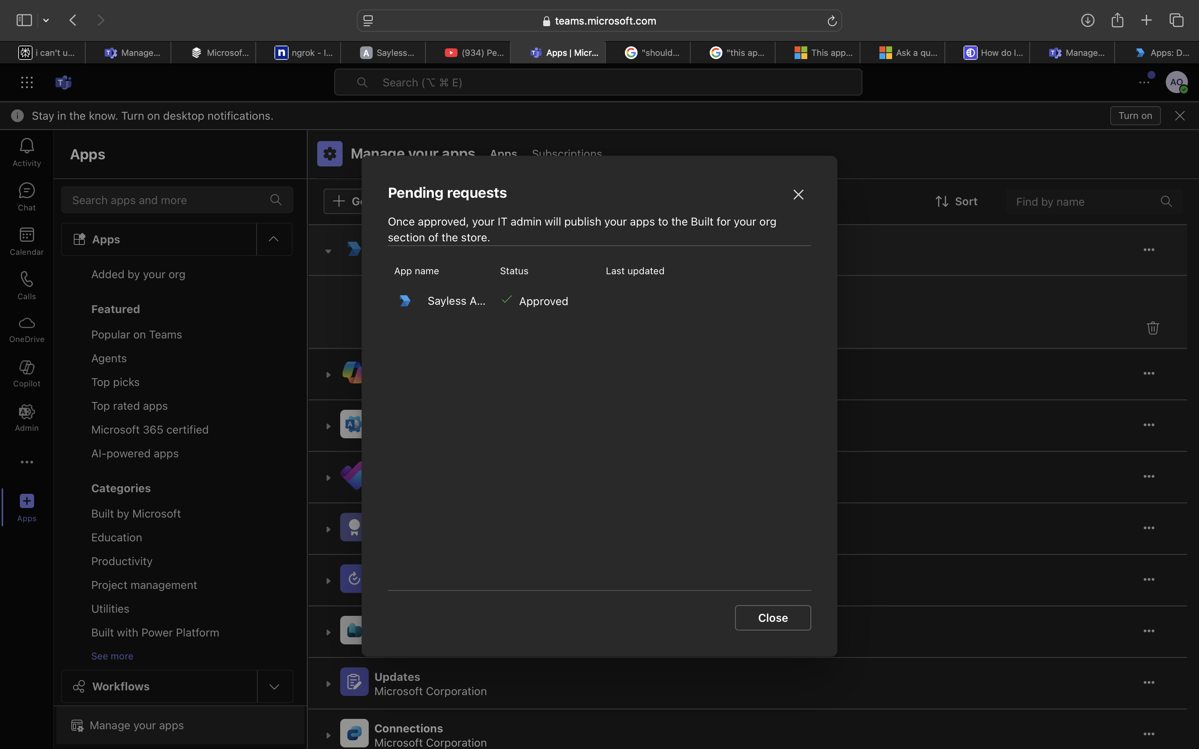
Task: Expand the Connections app row
Action: pos(328,735)
